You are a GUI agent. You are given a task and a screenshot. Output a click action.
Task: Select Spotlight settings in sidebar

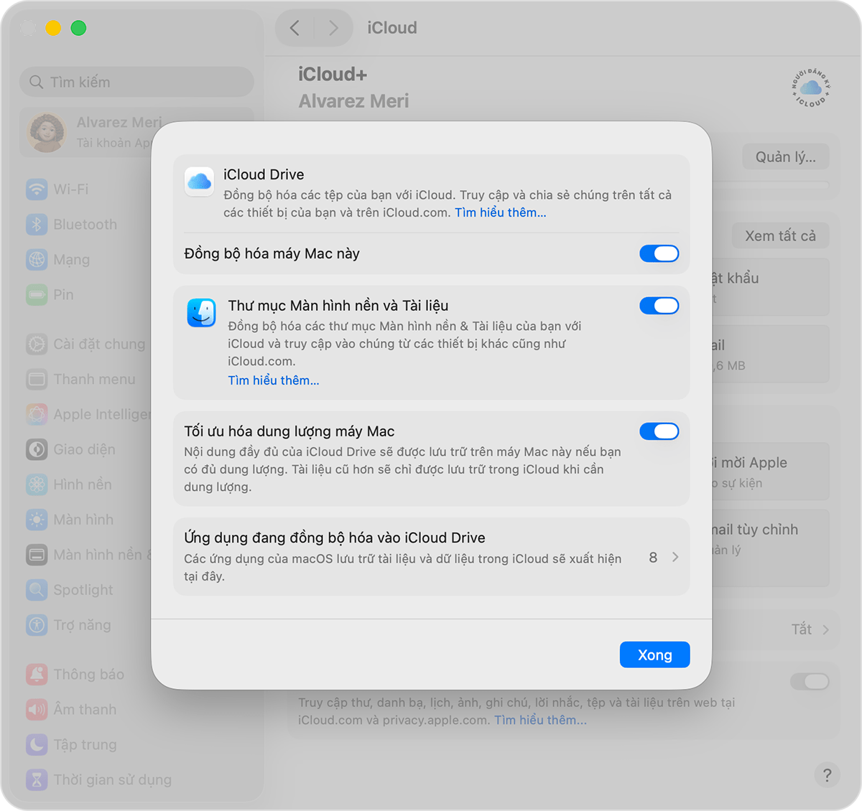[x=83, y=589]
